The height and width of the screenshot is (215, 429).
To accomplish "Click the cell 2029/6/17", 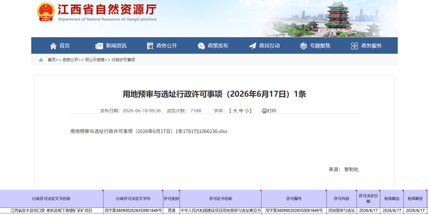I will [415, 211].
